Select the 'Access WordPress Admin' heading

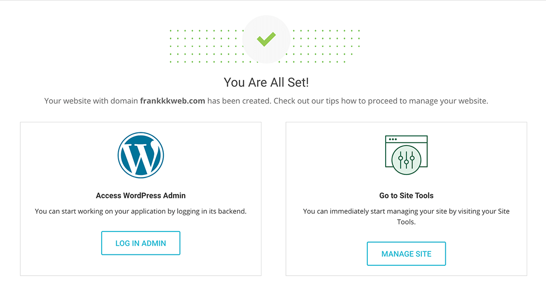coord(140,195)
